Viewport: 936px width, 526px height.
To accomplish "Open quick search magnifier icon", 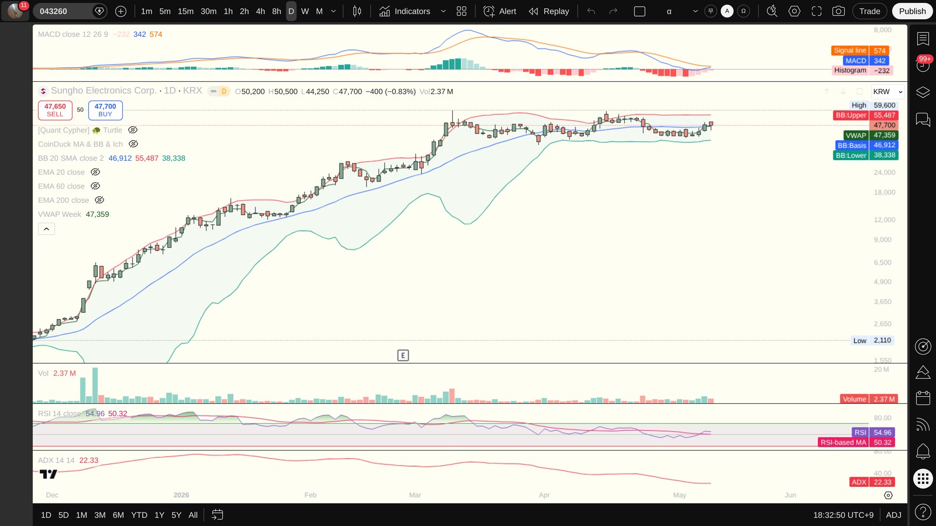I will tap(772, 11).
